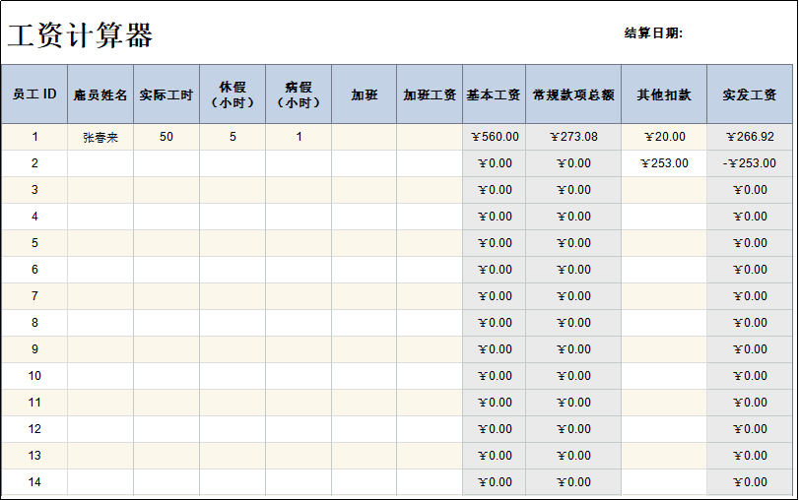Image resolution: width=799 pixels, height=500 pixels.
Task: Select the 员工 ID column header
Action: (34, 94)
